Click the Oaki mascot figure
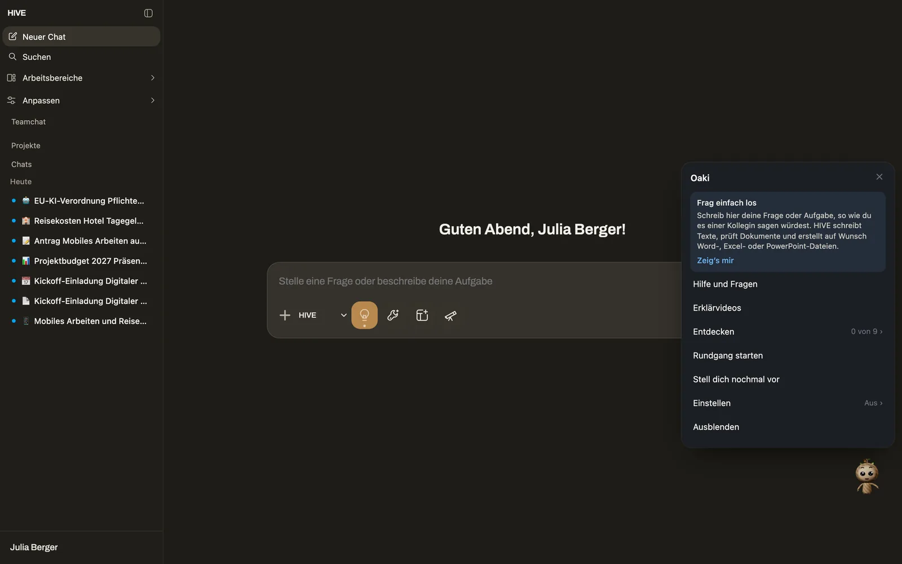The height and width of the screenshot is (564, 902). (x=867, y=477)
